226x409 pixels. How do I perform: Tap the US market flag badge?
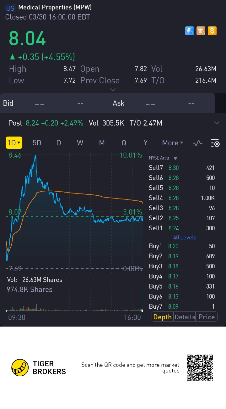click(10, 8)
